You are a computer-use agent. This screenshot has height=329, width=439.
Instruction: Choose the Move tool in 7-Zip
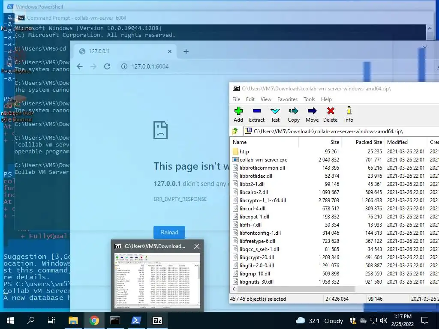[312, 114]
